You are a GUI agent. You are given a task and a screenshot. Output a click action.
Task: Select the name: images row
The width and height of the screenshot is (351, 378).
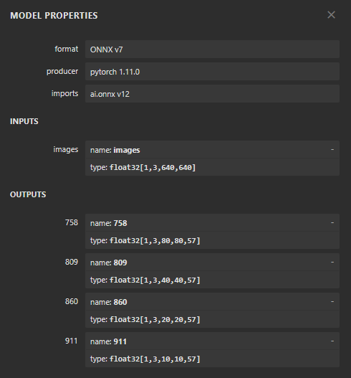212,149
